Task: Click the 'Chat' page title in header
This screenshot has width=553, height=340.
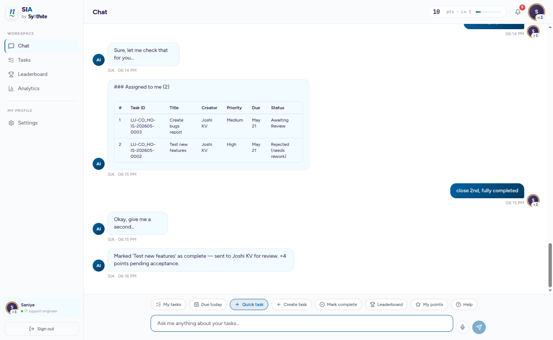Action: (100, 12)
